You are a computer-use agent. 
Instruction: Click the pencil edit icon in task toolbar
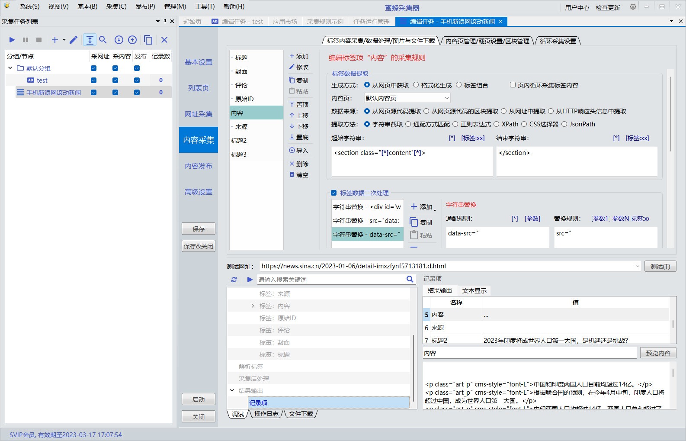coord(74,40)
